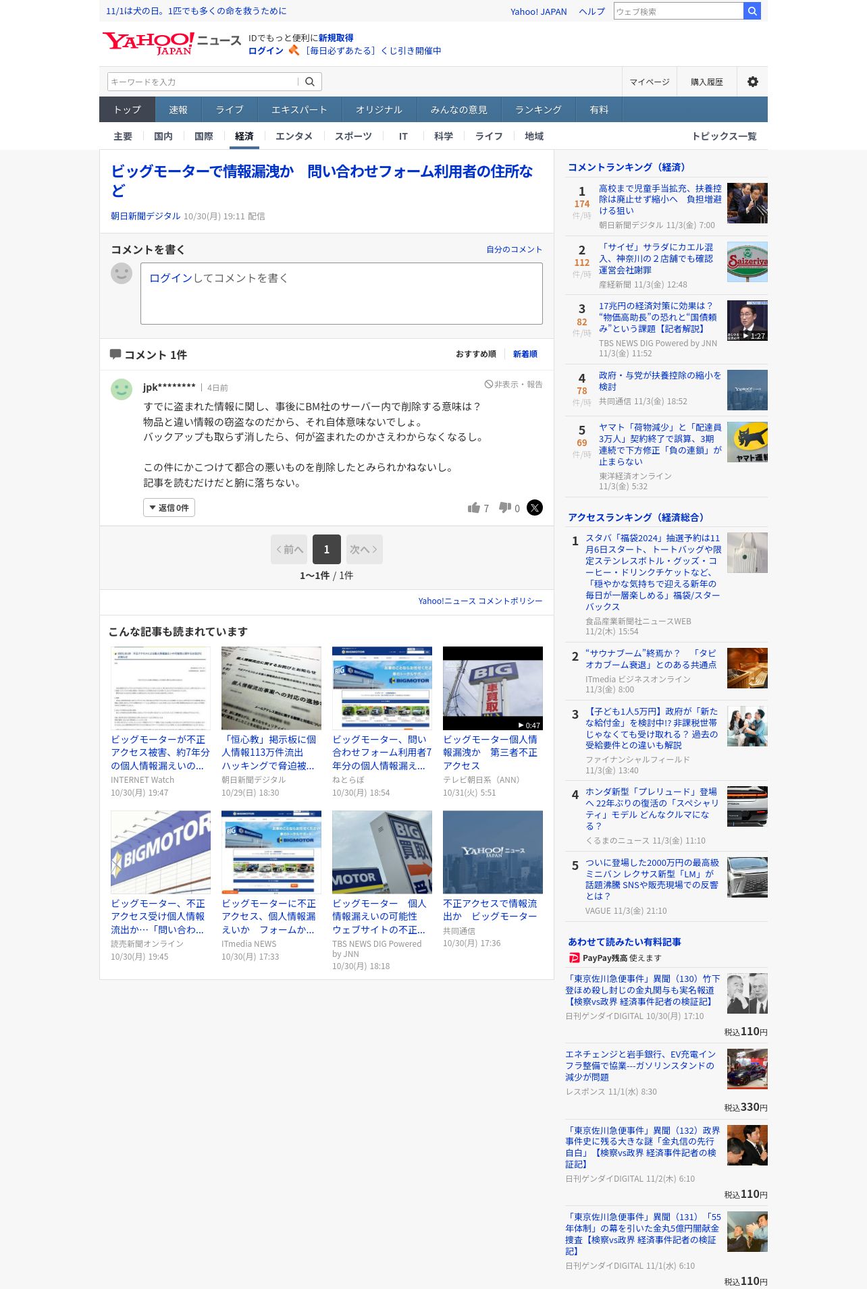Play the 0:47 BIG sign video thumbnail

pos(493,688)
